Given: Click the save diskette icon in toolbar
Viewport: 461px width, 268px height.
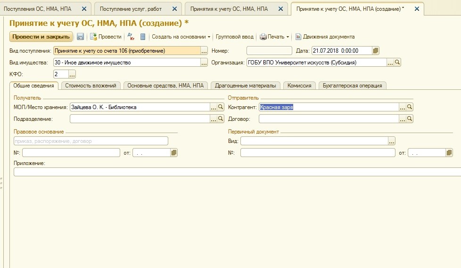Looking at the screenshot, I should (x=80, y=37).
